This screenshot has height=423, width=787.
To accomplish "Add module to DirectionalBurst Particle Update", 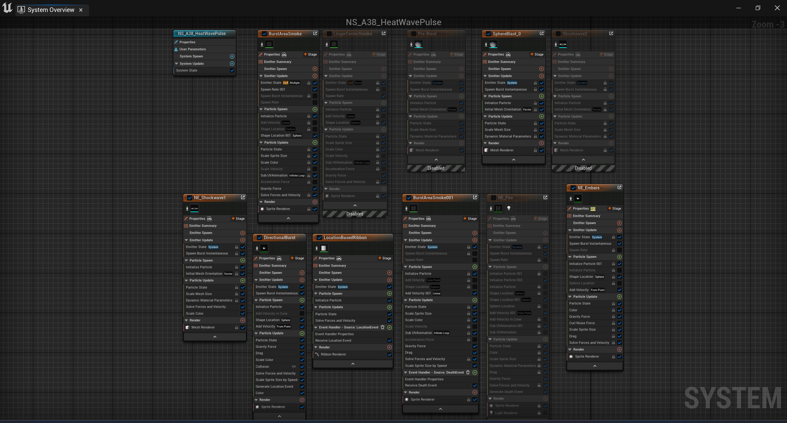I will coord(302,333).
